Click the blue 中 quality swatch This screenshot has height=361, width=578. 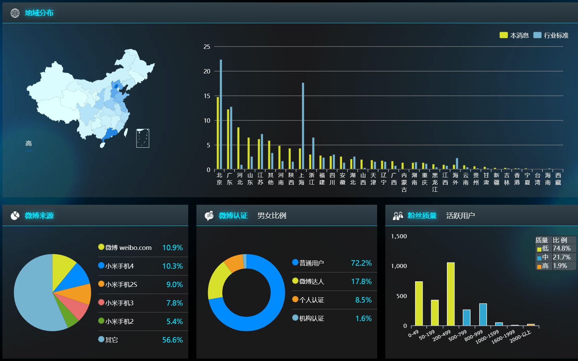[x=539, y=258]
